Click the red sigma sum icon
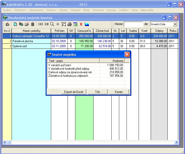The height and width of the screenshot is (154, 185). point(81,24)
